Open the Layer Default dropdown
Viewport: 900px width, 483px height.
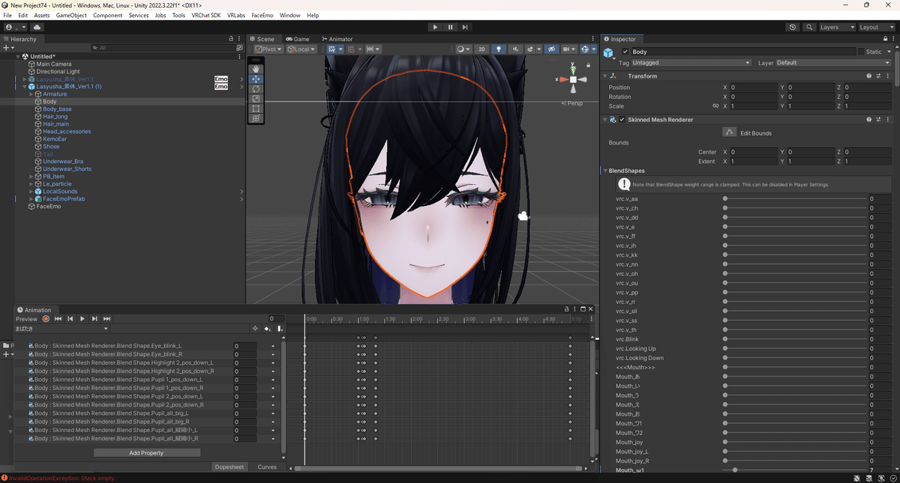point(832,63)
